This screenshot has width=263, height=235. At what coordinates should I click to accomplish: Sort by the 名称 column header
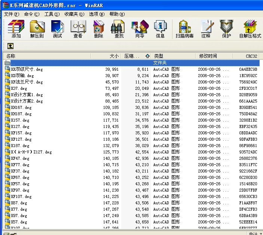[x=47, y=56]
